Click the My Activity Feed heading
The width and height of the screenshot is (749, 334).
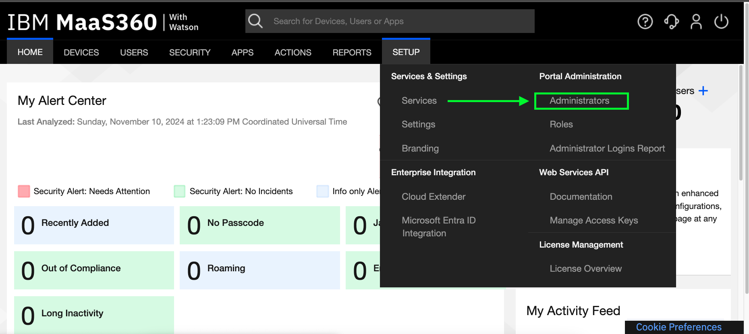[x=573, y=311]
